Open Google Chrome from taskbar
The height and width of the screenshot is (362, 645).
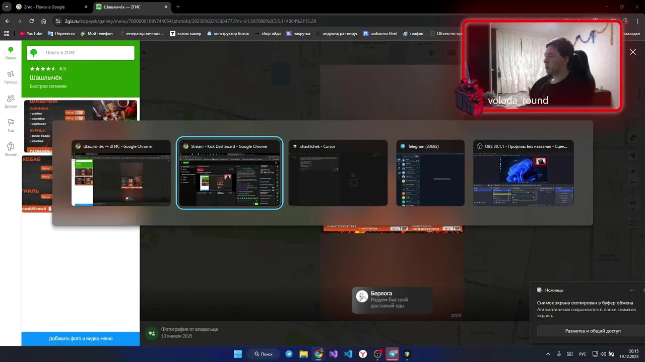318,354
